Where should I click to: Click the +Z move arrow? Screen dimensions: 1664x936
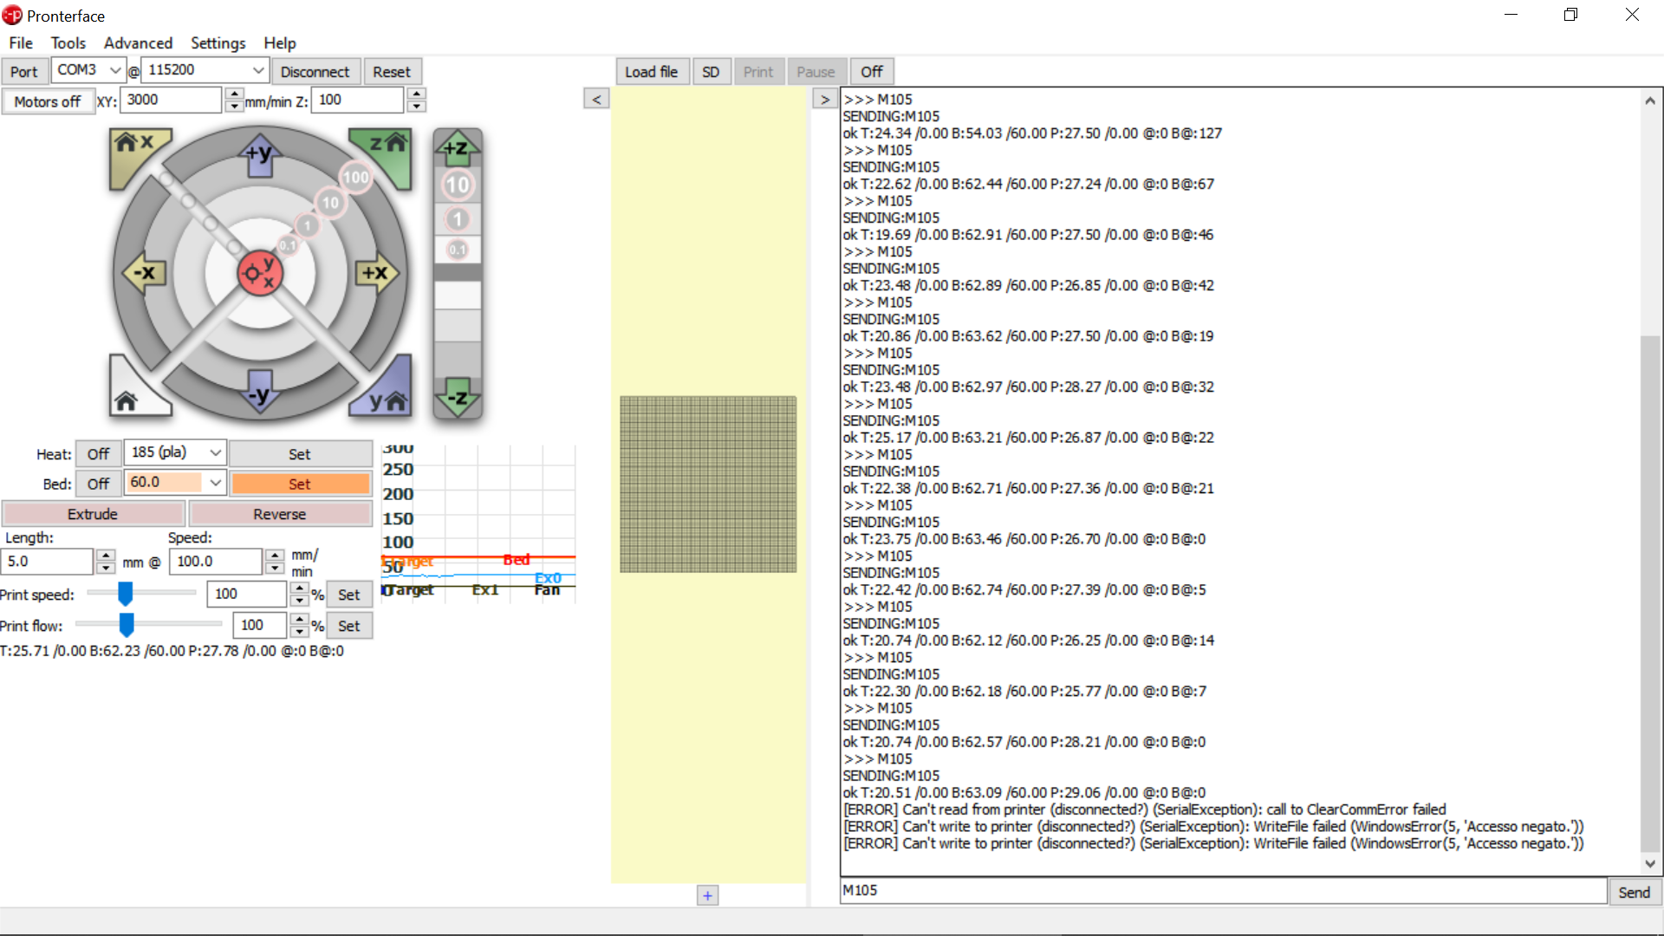coord(457,149)
